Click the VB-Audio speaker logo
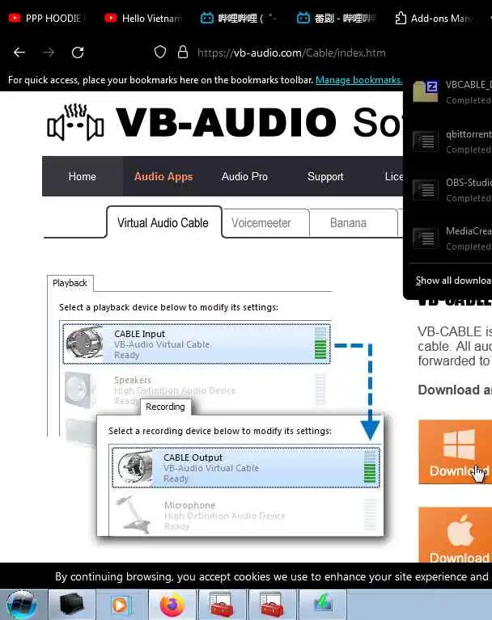This screenshot has width=492, height=620. coord(75,122)
